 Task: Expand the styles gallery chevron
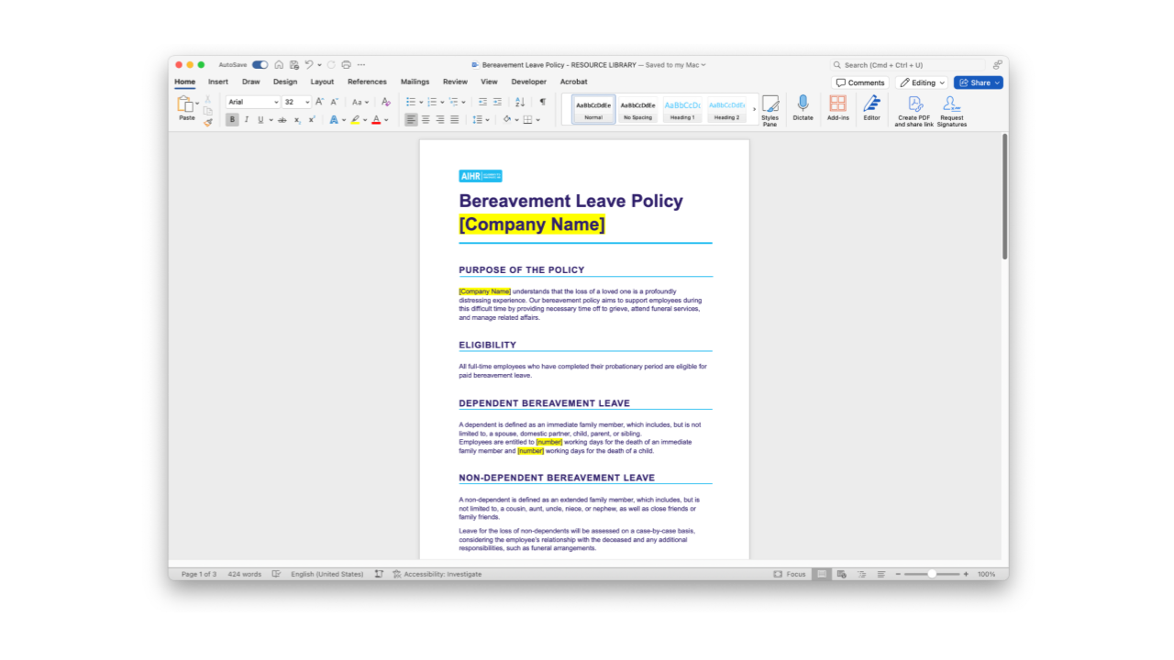754,110
